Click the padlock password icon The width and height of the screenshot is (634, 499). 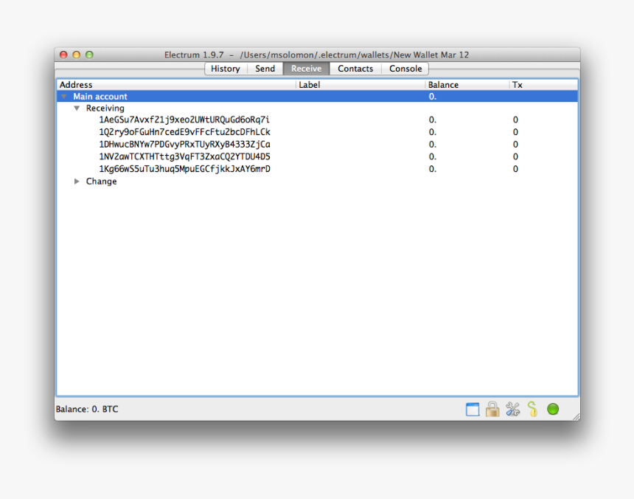click(x=492, y=409)
